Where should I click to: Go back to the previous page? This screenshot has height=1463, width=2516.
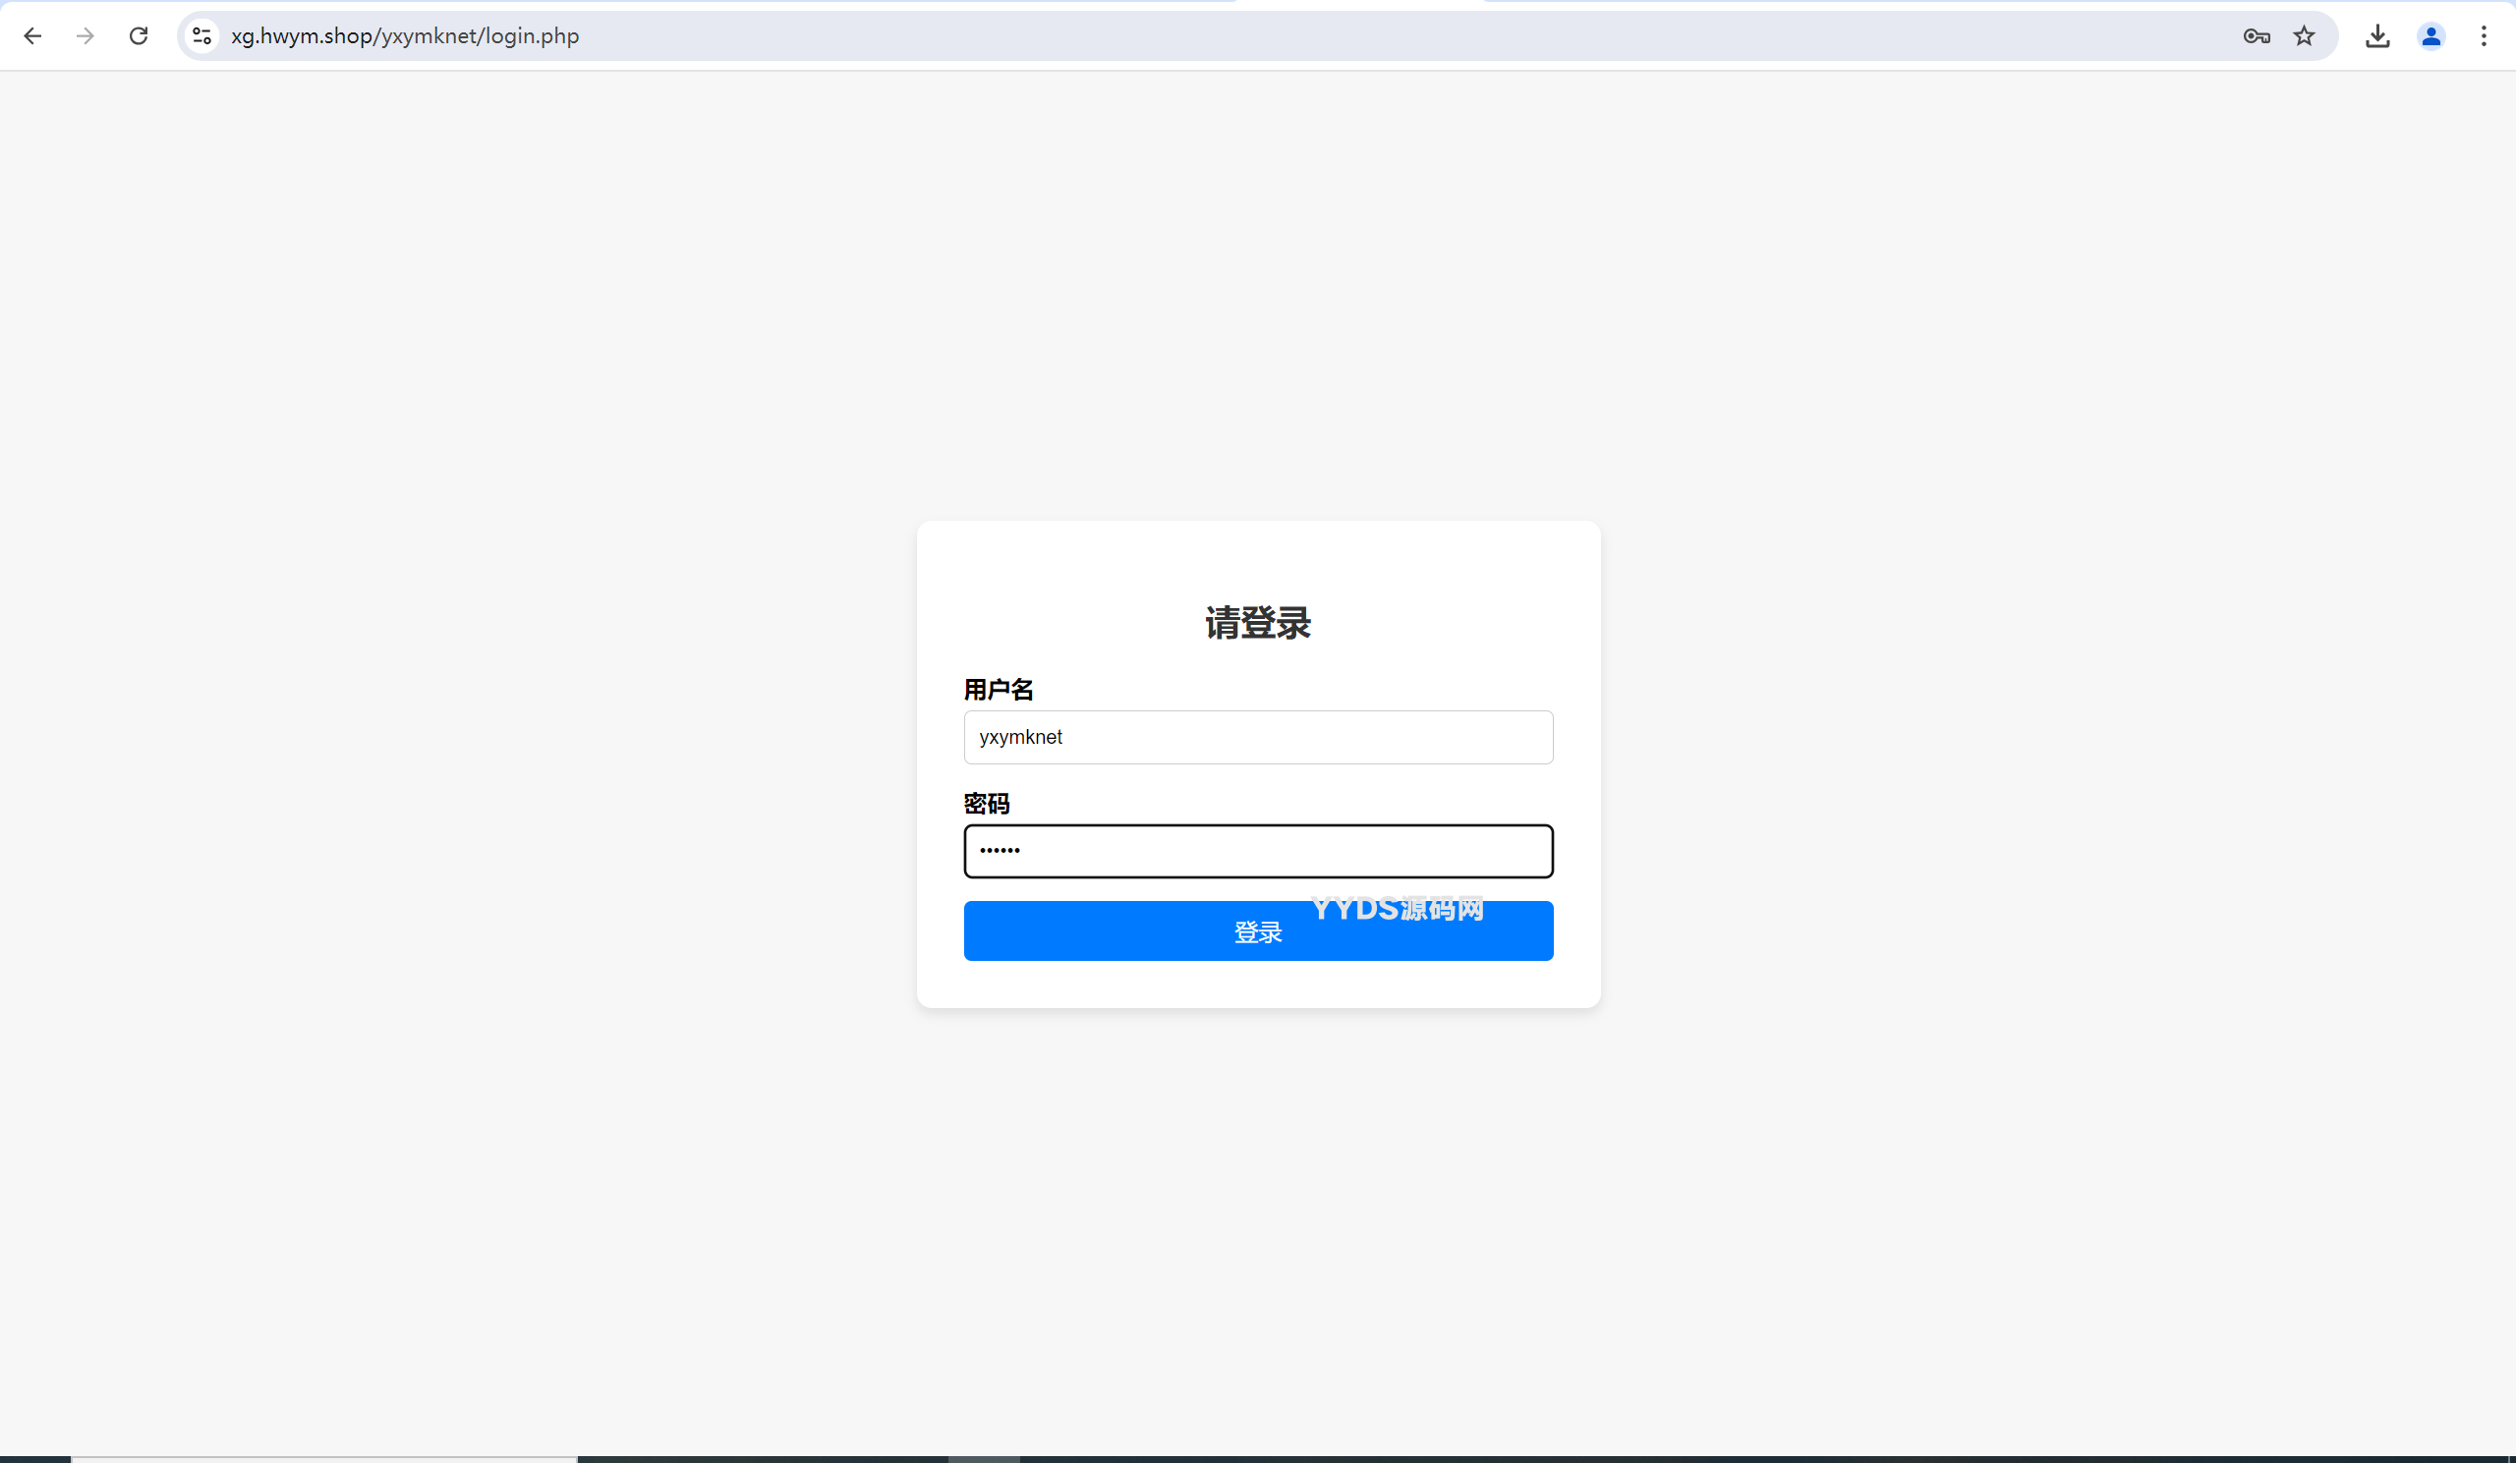click(x=32, y=36)
